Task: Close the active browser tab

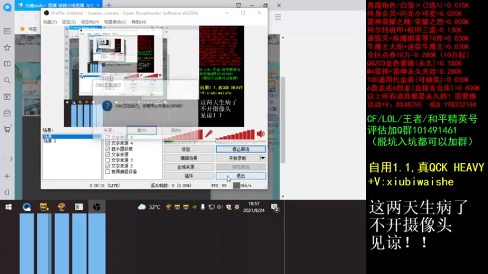Action: pyautogui.click(x=98, y=5)
